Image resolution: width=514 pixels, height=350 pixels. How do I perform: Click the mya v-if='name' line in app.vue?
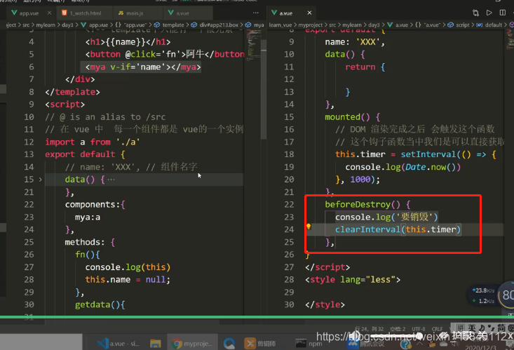(143, 67)
